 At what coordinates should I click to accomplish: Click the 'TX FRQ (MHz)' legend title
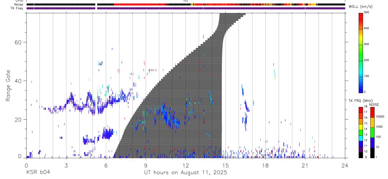[360, 101]
